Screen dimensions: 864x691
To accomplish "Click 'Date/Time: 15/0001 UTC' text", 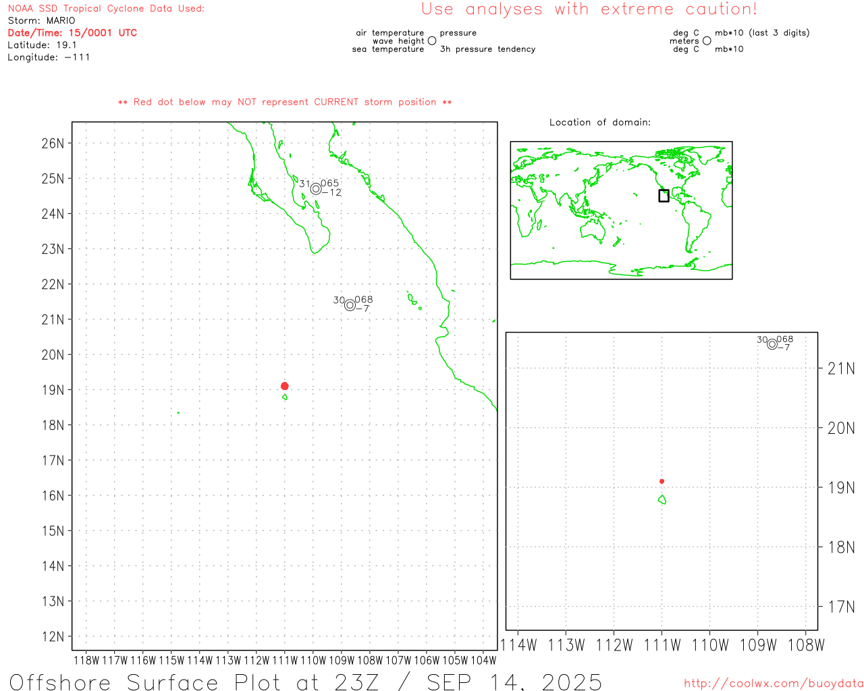I will tap(72, 32).
